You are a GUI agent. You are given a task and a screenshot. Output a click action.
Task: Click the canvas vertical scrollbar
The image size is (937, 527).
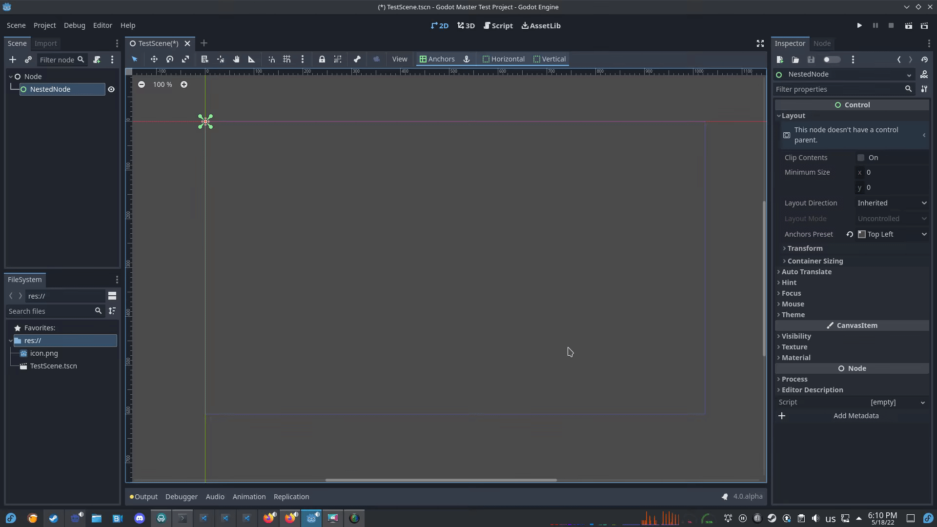point(764,278)
